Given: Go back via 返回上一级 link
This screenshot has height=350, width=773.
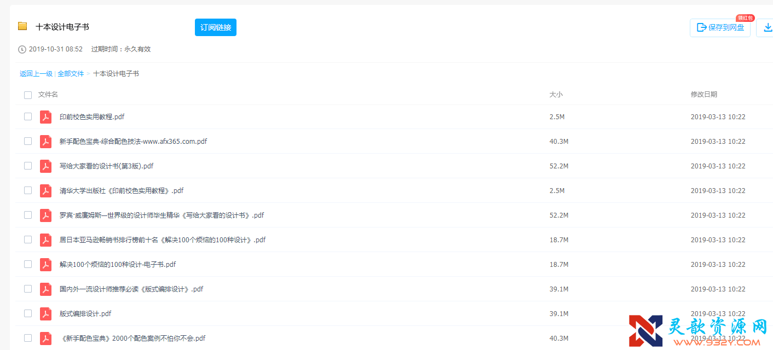Looking at the screenshot, I should (36, 74).
